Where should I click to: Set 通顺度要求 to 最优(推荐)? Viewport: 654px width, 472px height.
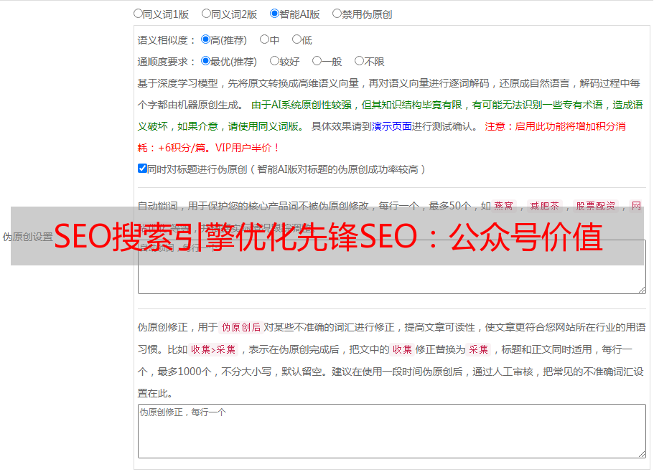205,61
